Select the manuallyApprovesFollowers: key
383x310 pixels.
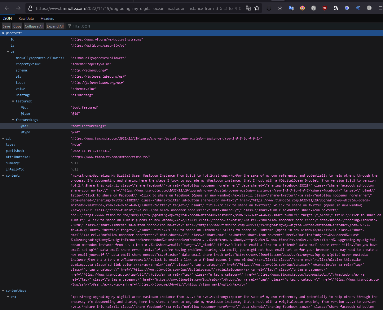click(40, 58)
